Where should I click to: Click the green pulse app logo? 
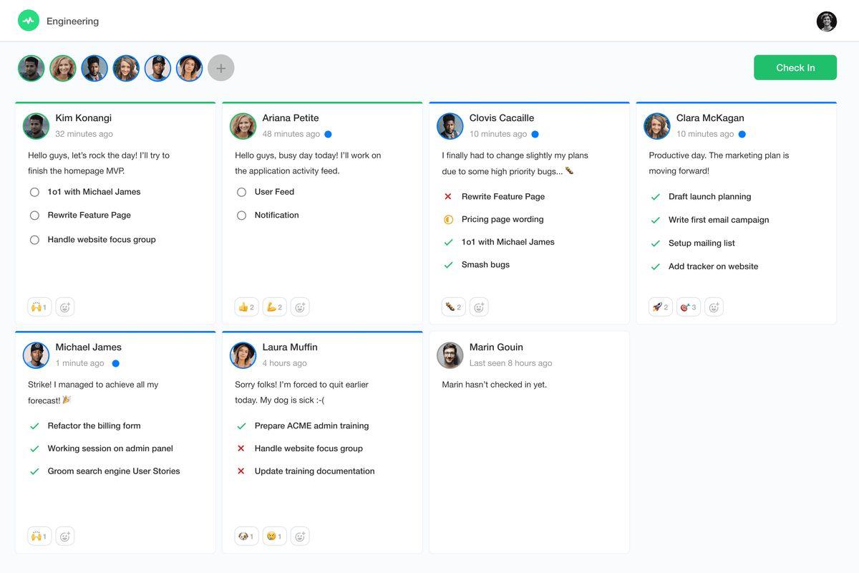pos(29,21)
